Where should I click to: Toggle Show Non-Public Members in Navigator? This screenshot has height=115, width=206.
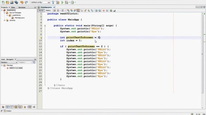pos(16,107)
